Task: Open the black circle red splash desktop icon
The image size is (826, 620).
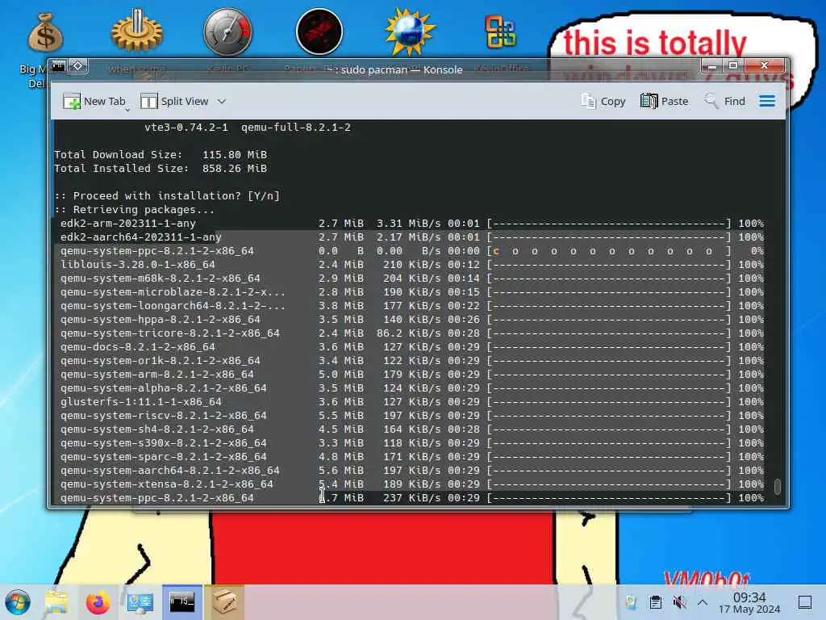Action: 319,31
